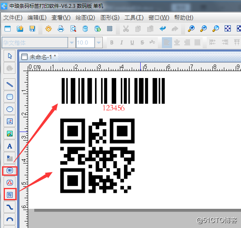Image resolution: width=241 pixels, height=228 pixels.
Task: Open the 绘图(D) menu
Action: coord(85,18)
